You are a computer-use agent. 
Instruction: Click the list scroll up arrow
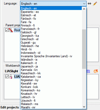pos(84,9)
